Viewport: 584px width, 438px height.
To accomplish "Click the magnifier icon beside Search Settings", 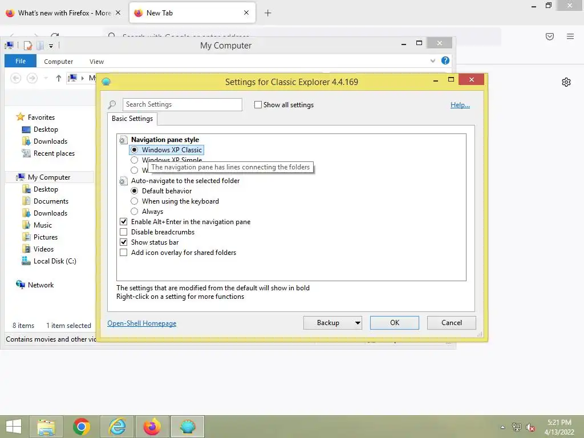I will coord(112,105).
